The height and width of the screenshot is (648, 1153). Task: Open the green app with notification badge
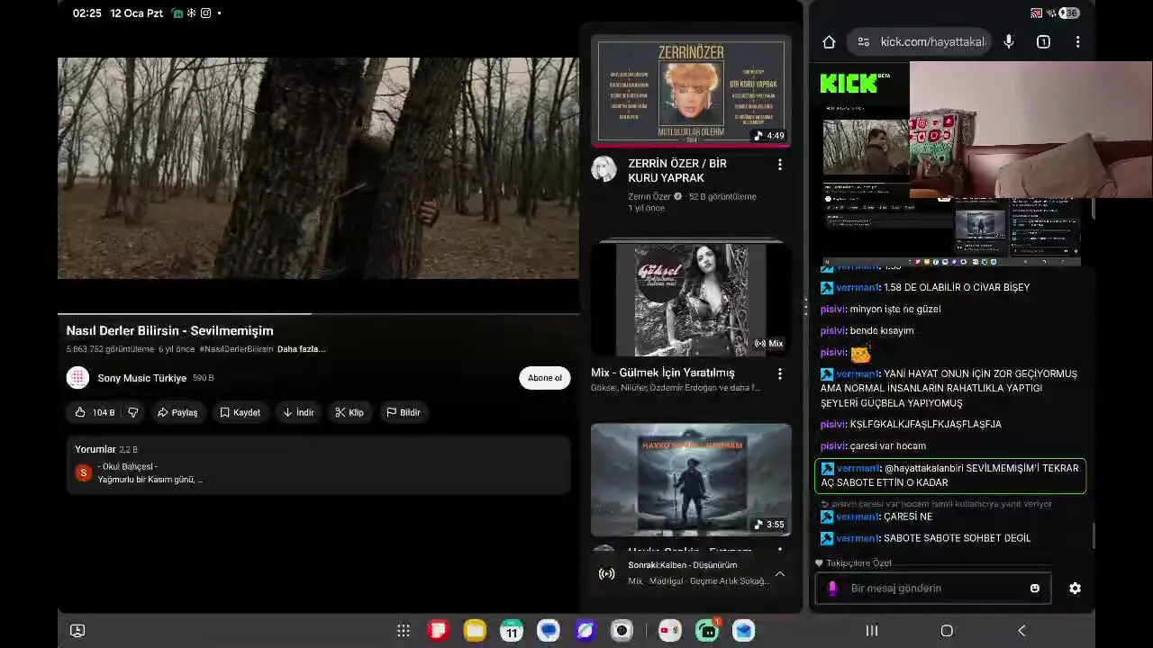(708, 631)
